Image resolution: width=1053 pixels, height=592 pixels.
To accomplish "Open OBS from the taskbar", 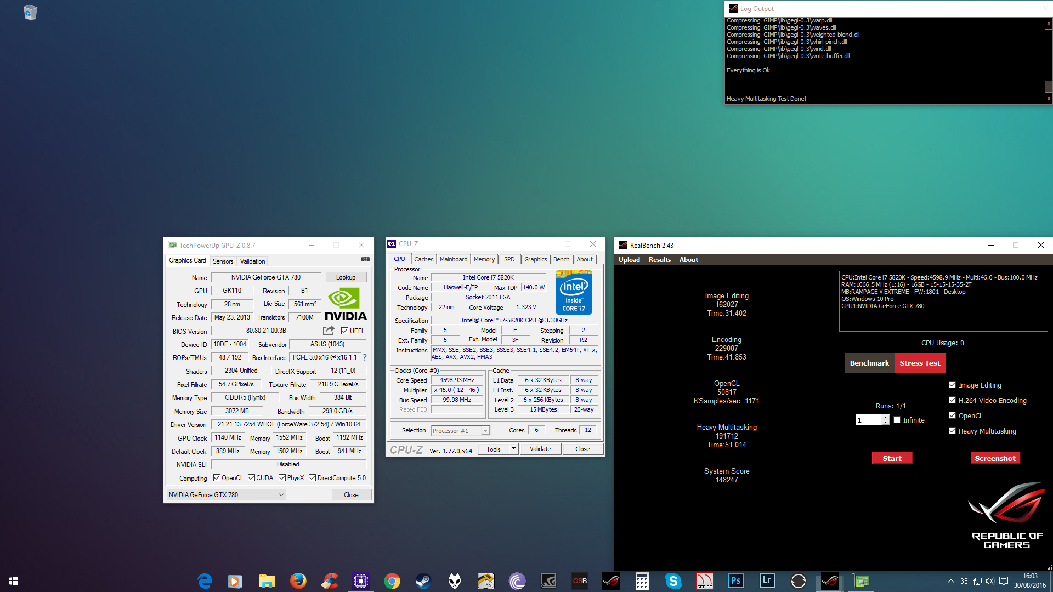I will [x=580, y=581].
